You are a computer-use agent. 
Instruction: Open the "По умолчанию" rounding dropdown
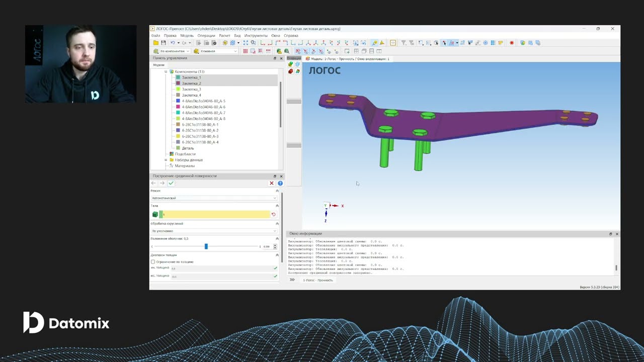(214, 231)
